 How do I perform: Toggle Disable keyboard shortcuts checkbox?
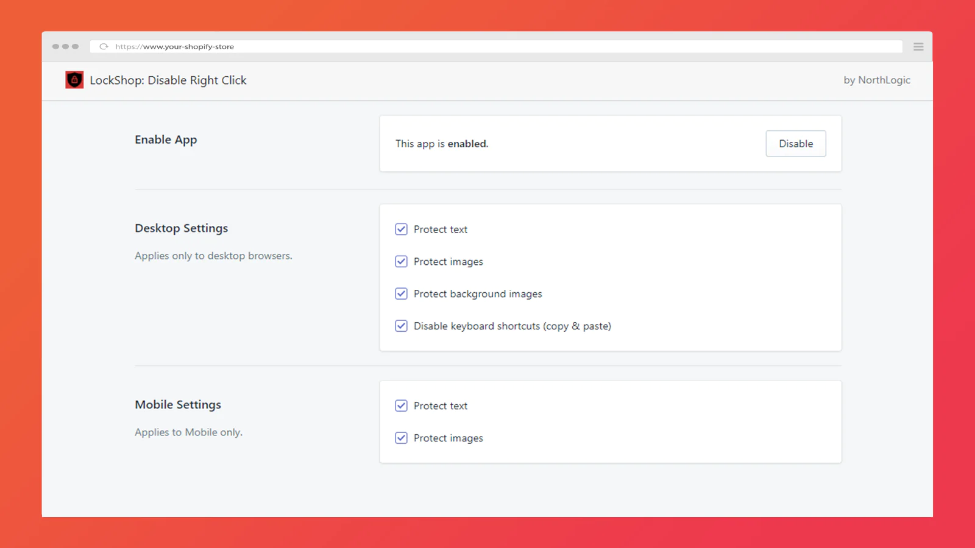[401, 326]
